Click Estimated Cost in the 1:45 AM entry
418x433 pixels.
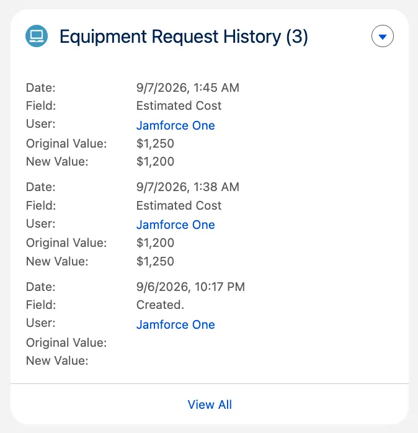point(179,105)
